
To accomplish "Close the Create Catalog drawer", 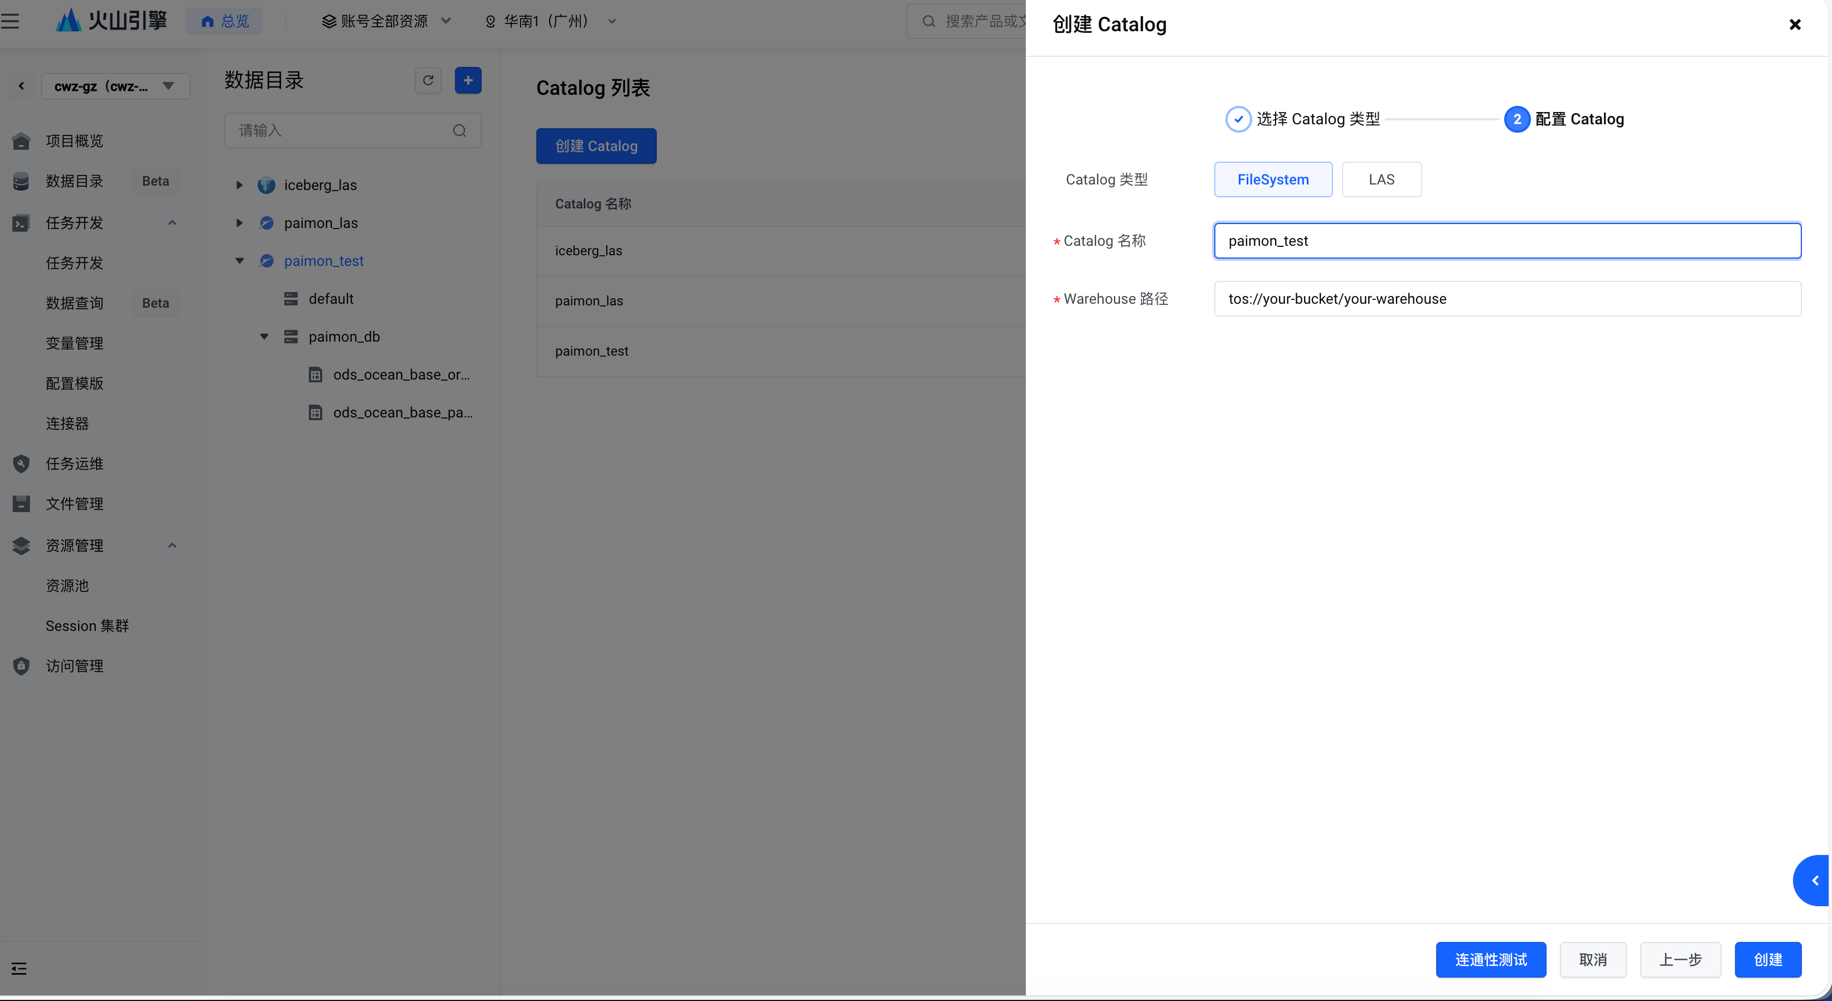I will click(1794, 25).
